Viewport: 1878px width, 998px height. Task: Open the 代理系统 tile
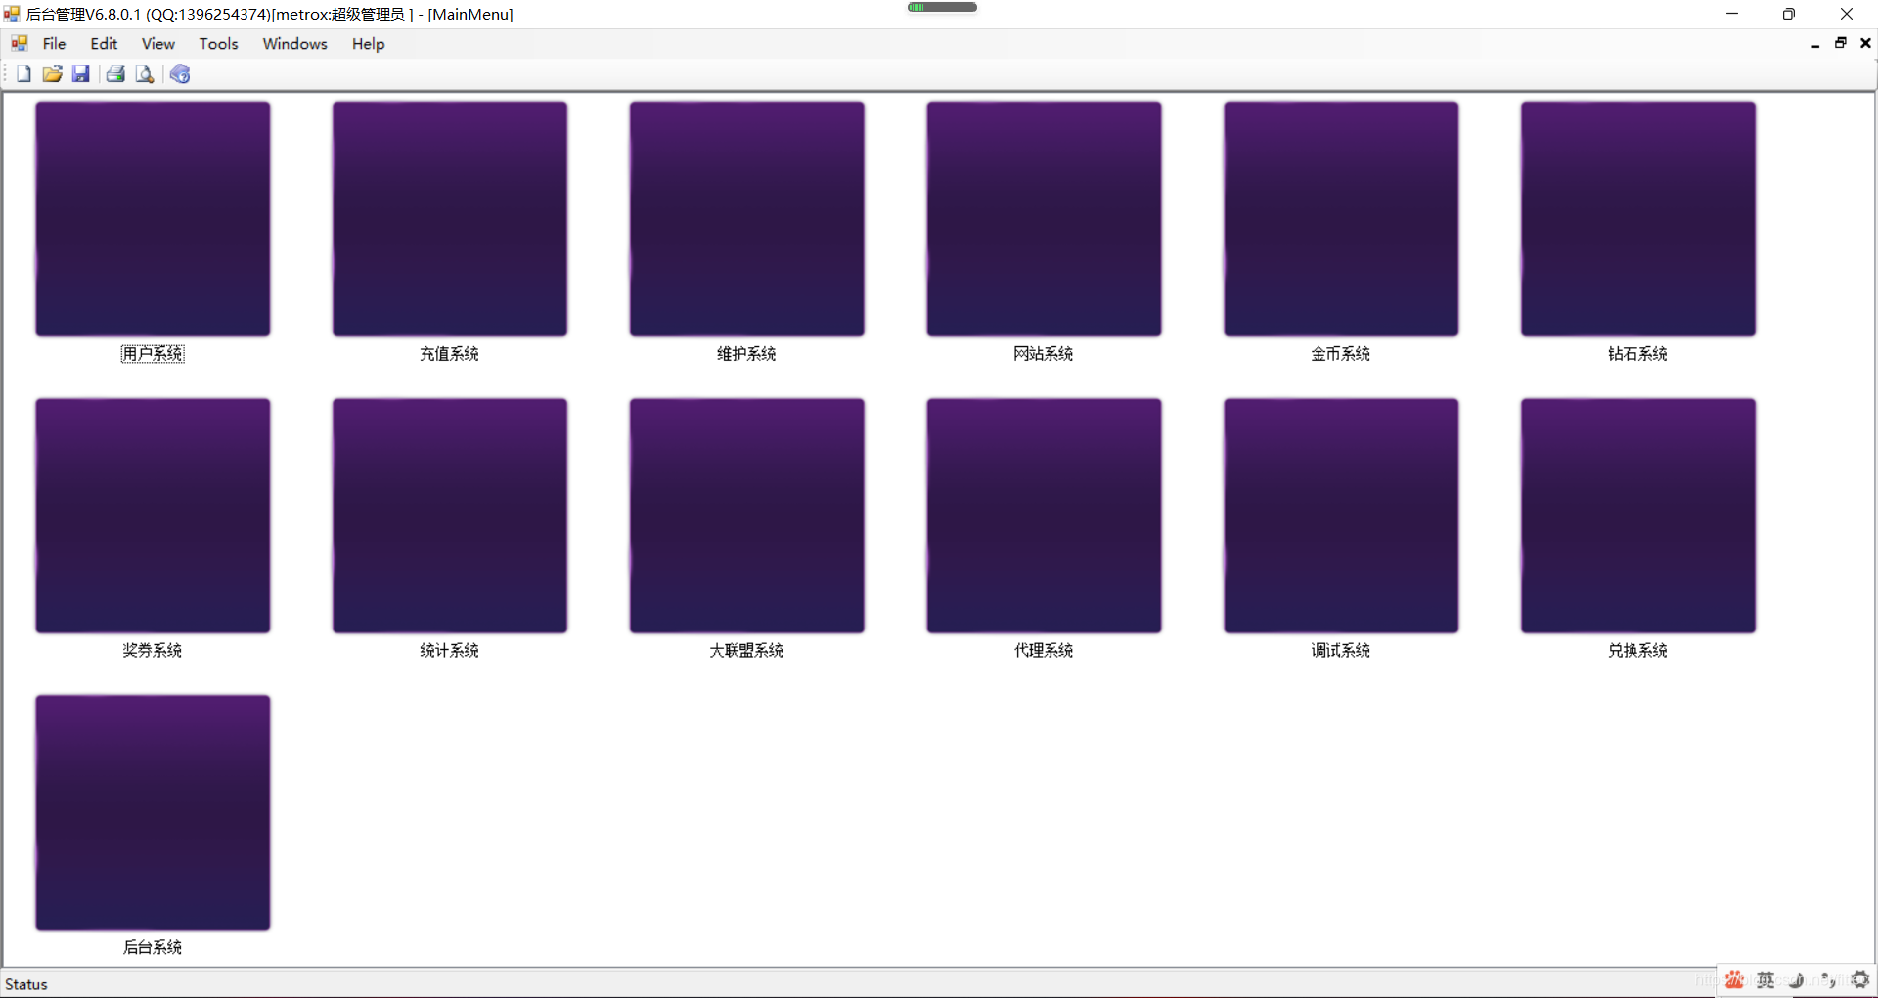click(1045, 516)
